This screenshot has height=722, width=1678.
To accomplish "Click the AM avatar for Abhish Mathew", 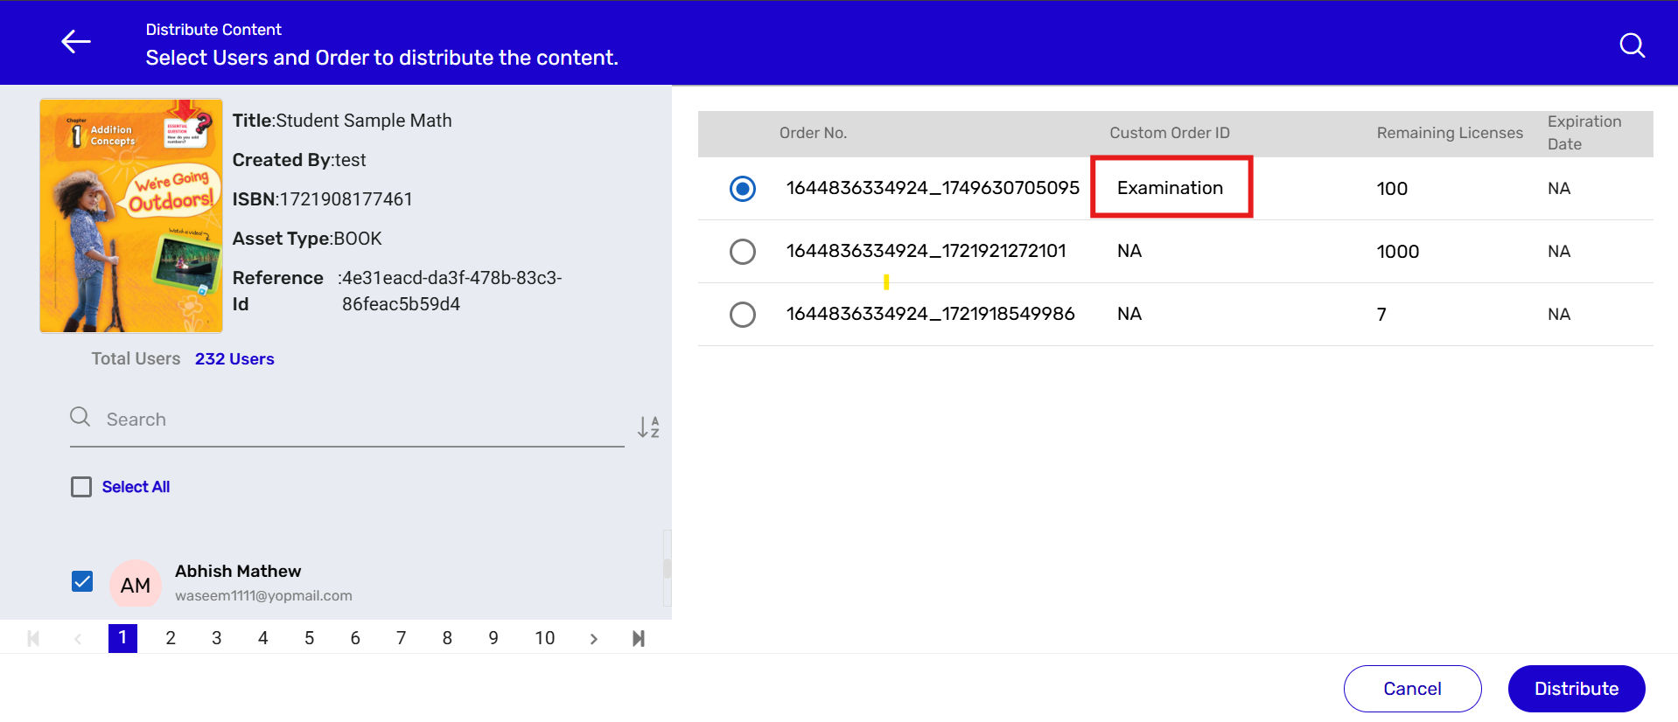I will tap(136, 585).
